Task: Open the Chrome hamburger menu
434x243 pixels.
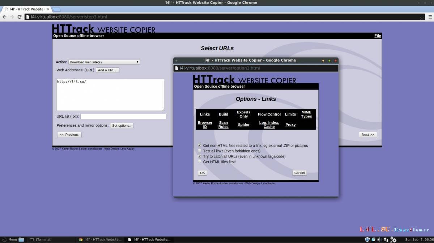Action: (x=430, y=17)
